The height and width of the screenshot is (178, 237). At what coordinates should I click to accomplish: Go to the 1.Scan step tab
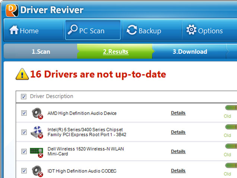click(41, 52)
